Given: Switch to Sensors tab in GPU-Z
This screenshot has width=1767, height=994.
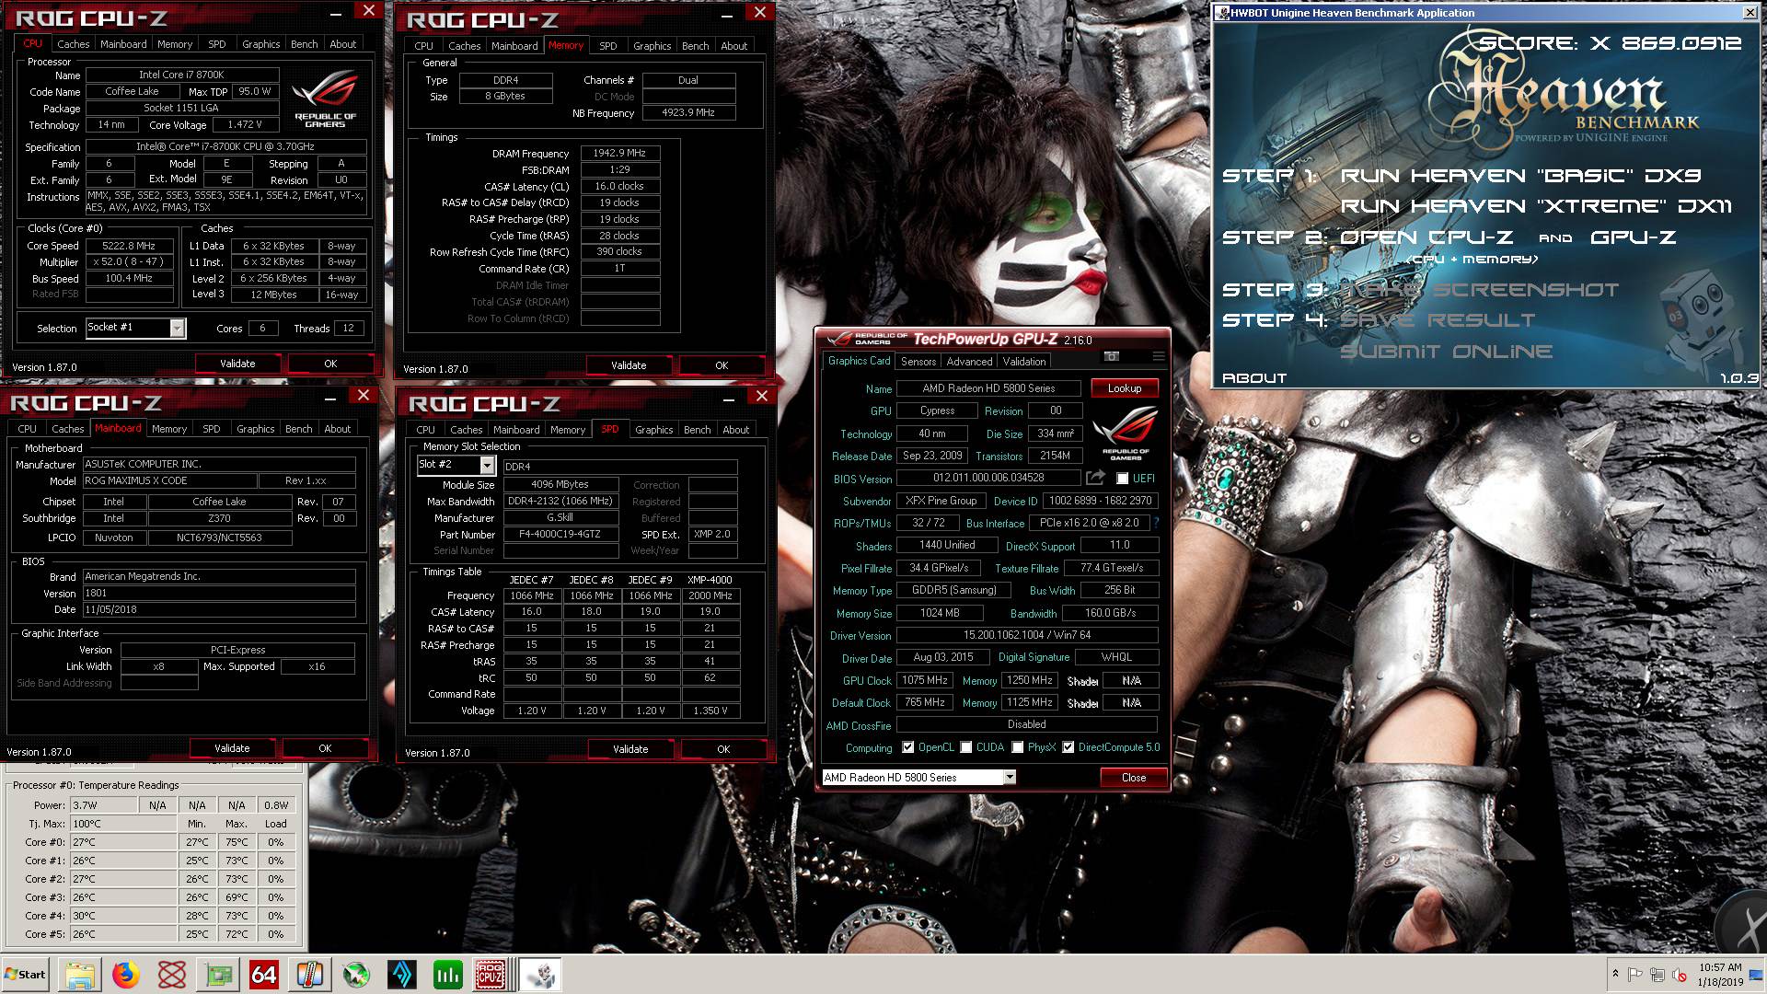Looking at the screenshot, I should click(918, 362).
